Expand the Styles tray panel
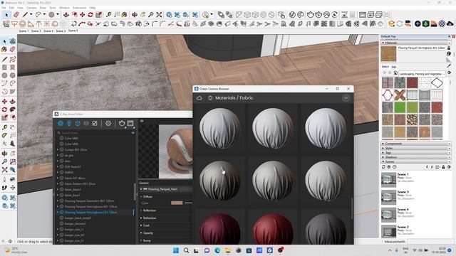456x256 pixels. tap(416, 148)
